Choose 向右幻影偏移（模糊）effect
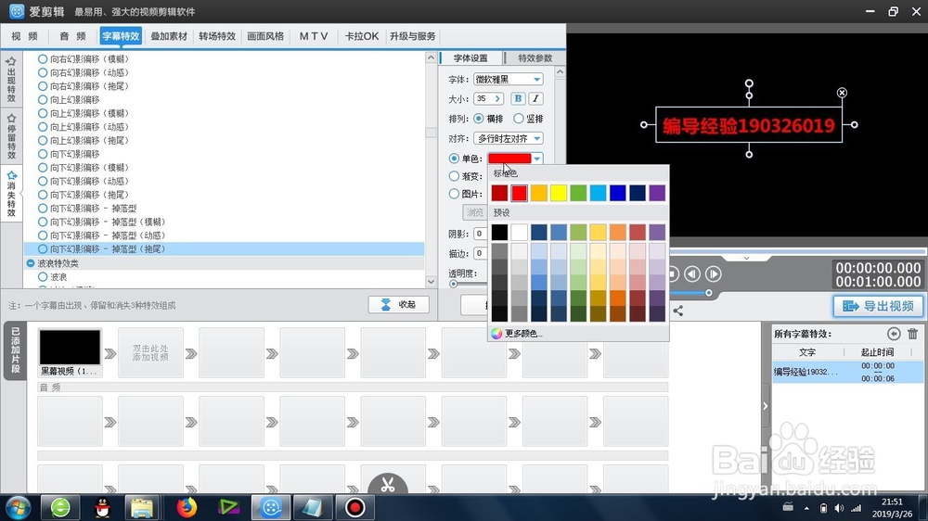The image size is (928, 521). coord(43,59)
